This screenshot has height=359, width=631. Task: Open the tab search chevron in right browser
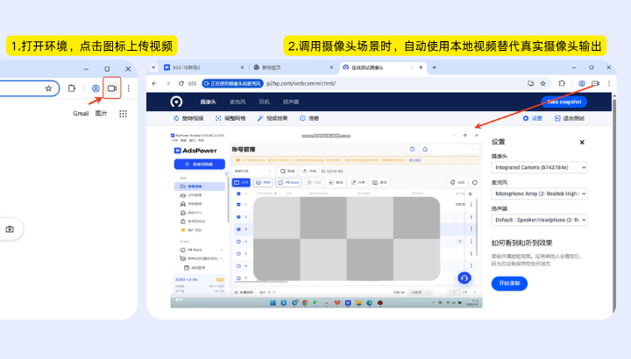pyautogui.click(x=153, y=67)
